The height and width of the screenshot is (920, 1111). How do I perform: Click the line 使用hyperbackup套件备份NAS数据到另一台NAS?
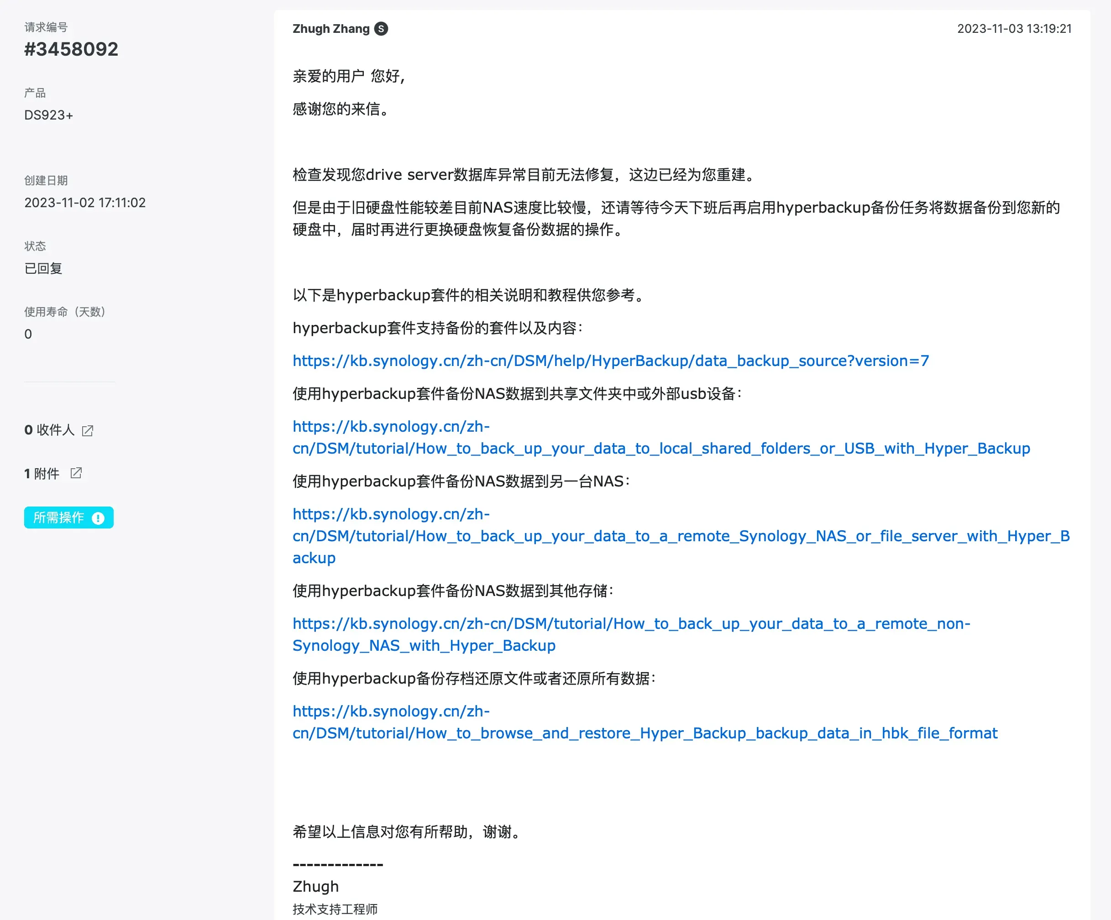tap(462, 481)
